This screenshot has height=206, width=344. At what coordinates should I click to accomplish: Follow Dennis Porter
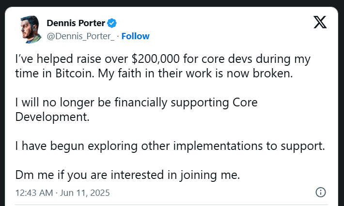(x=135, y=36)
